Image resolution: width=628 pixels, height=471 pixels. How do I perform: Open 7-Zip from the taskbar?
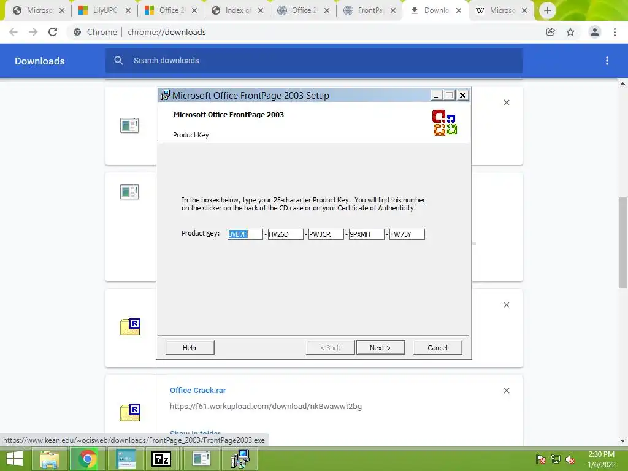(161, 459)
